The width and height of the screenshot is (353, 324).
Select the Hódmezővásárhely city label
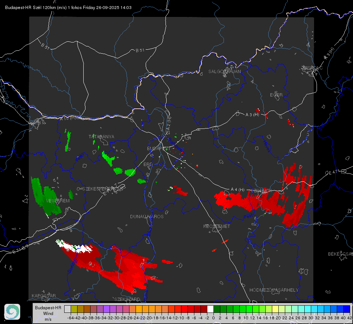[274, 290]
